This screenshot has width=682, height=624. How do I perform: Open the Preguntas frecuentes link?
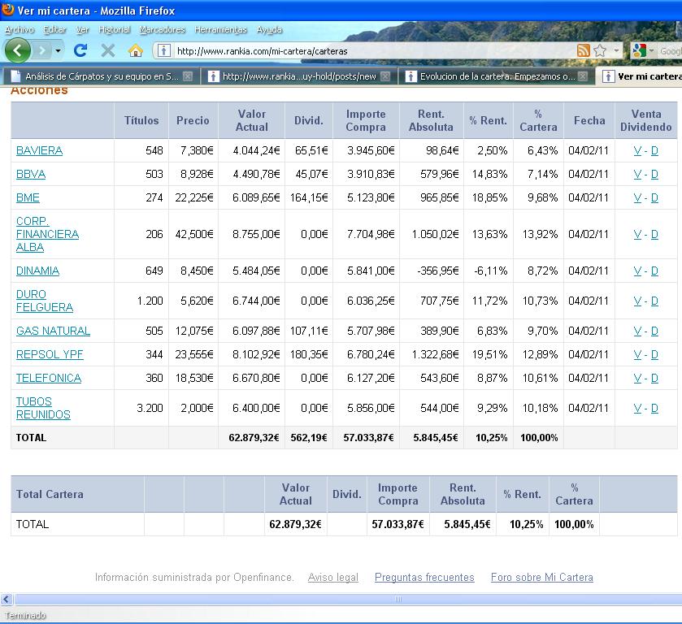point(424,578)
